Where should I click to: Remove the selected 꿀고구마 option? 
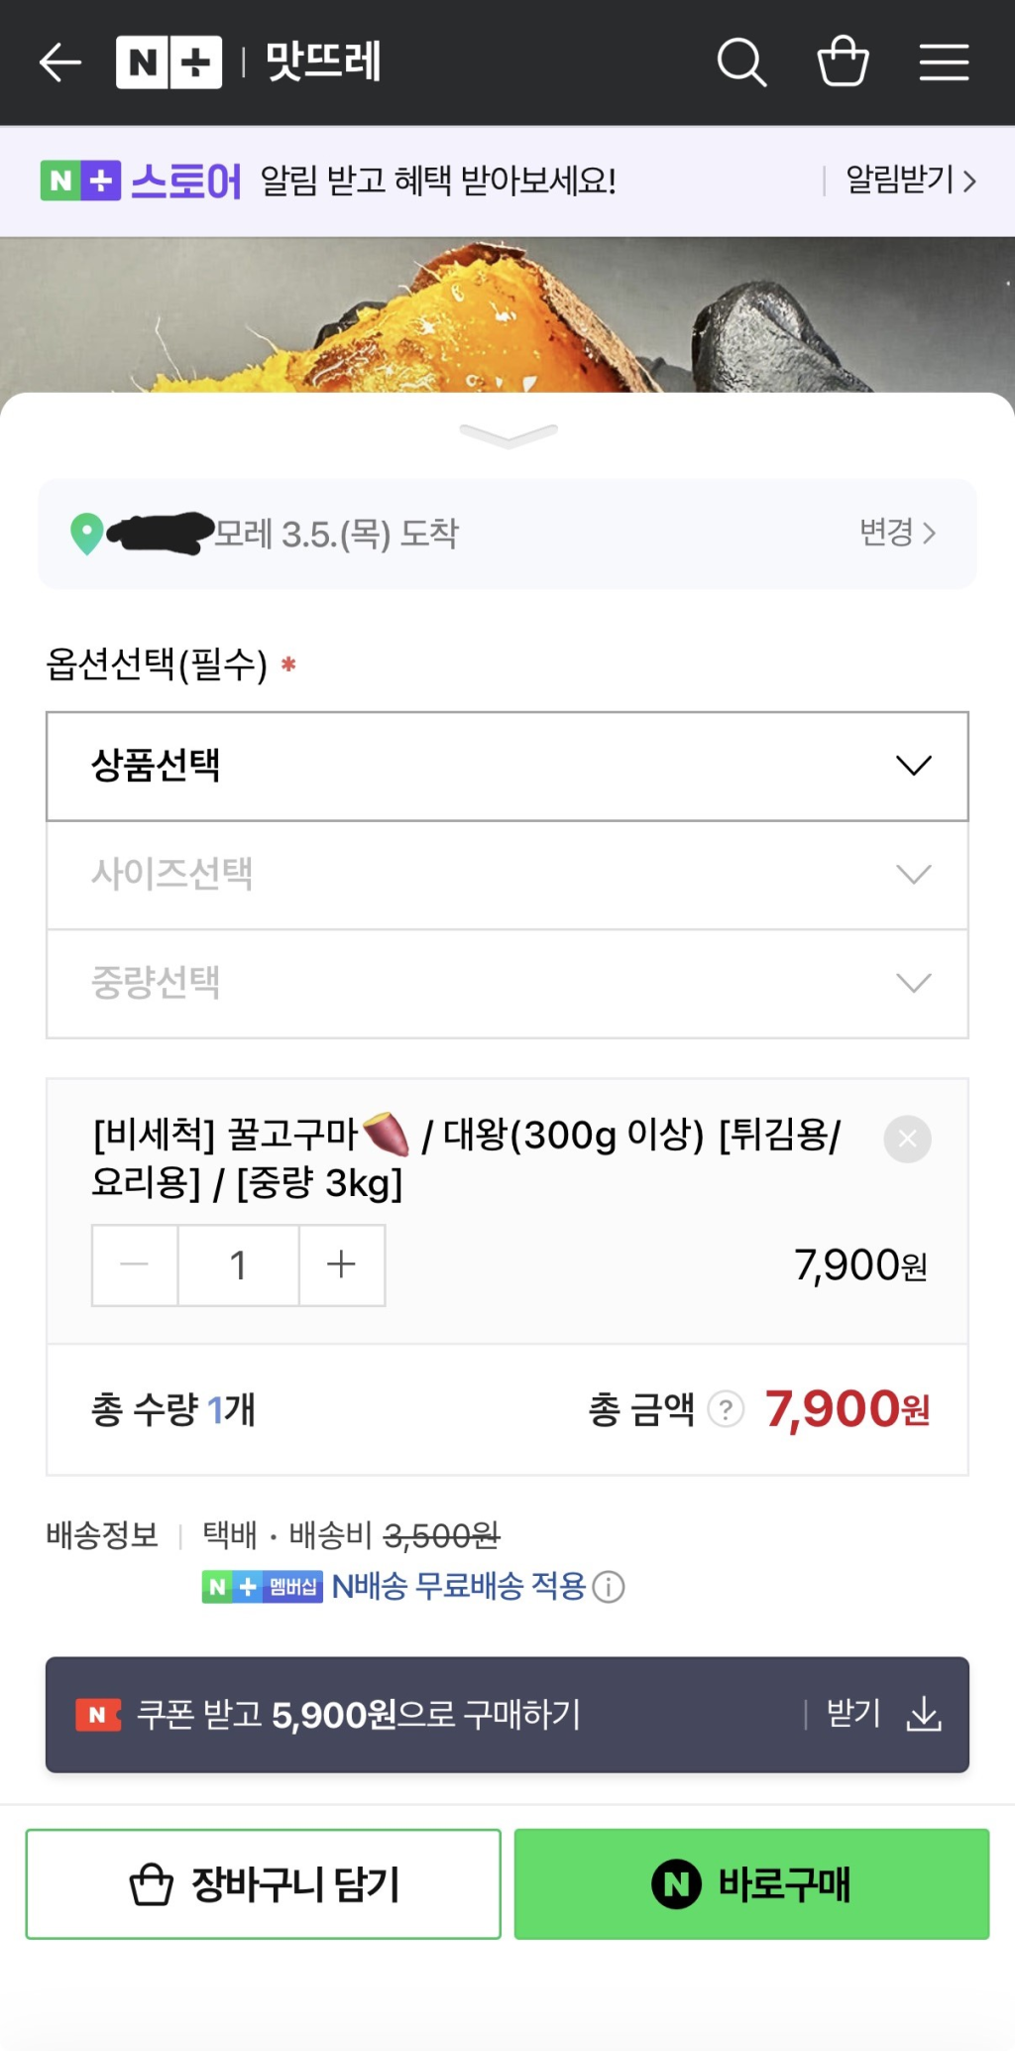907,1139
